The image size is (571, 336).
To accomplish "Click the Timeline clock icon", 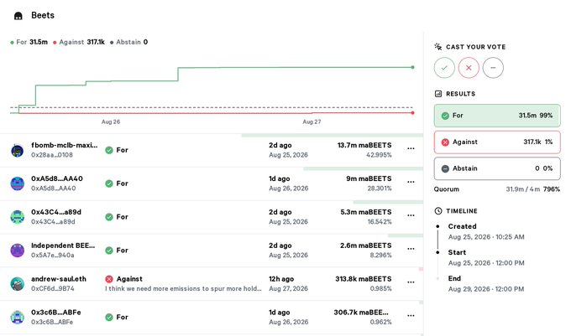I will click(438, 211).
